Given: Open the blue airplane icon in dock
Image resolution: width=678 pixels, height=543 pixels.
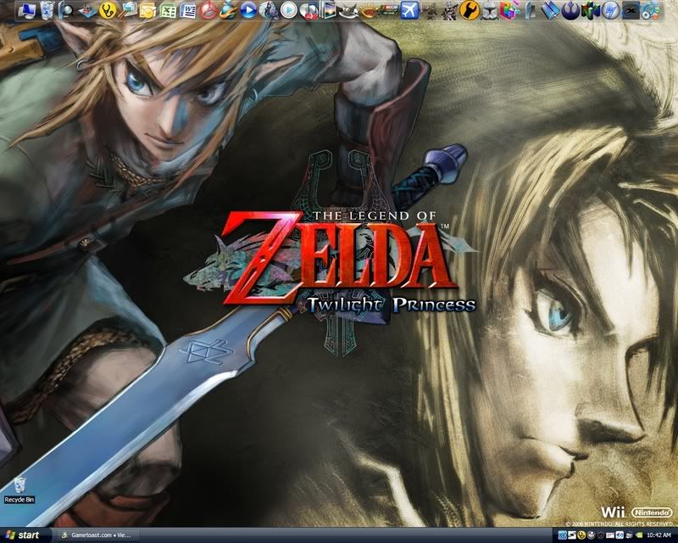Looking at the screenshot, I should (x=409, y=10).
